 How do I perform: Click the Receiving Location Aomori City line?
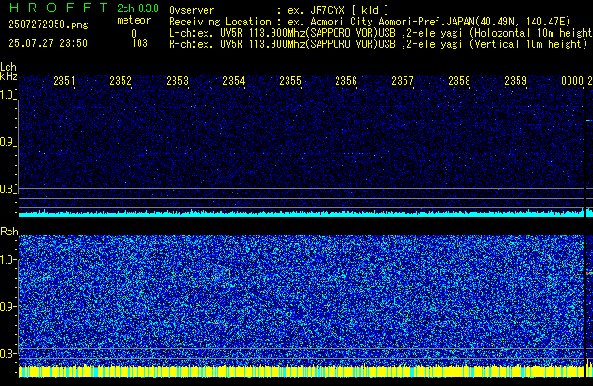370,22
